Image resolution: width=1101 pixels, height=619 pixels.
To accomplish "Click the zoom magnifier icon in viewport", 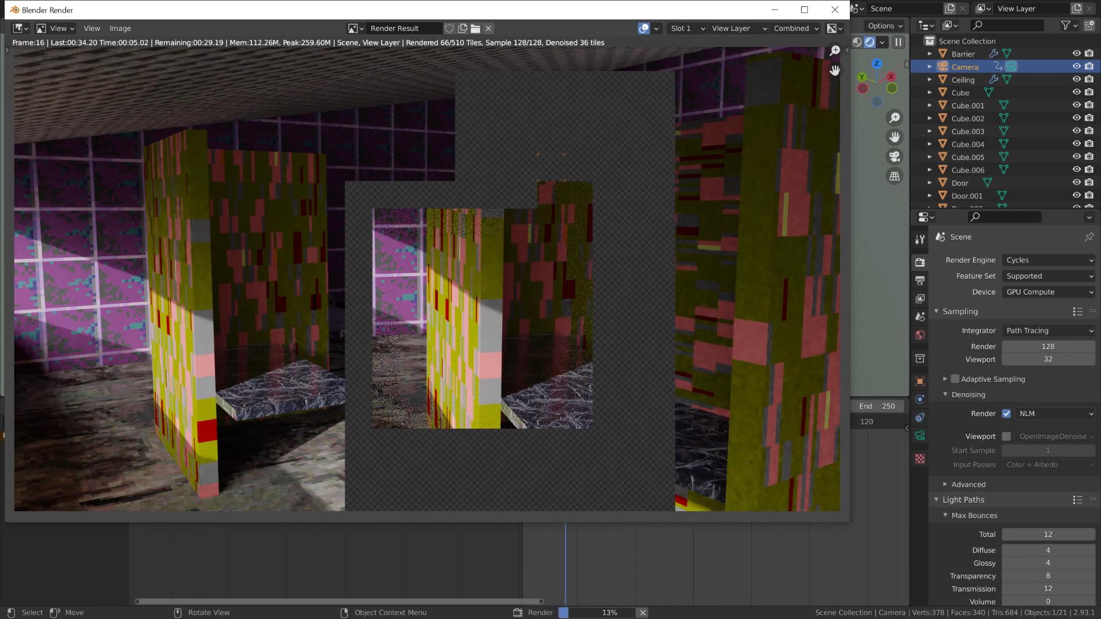I will [x=894, y=118].
